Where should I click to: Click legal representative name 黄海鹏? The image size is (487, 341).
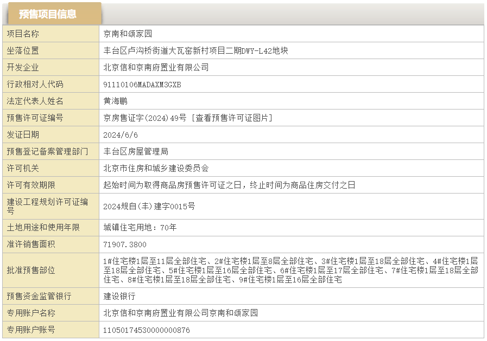[x=115, y=101]
